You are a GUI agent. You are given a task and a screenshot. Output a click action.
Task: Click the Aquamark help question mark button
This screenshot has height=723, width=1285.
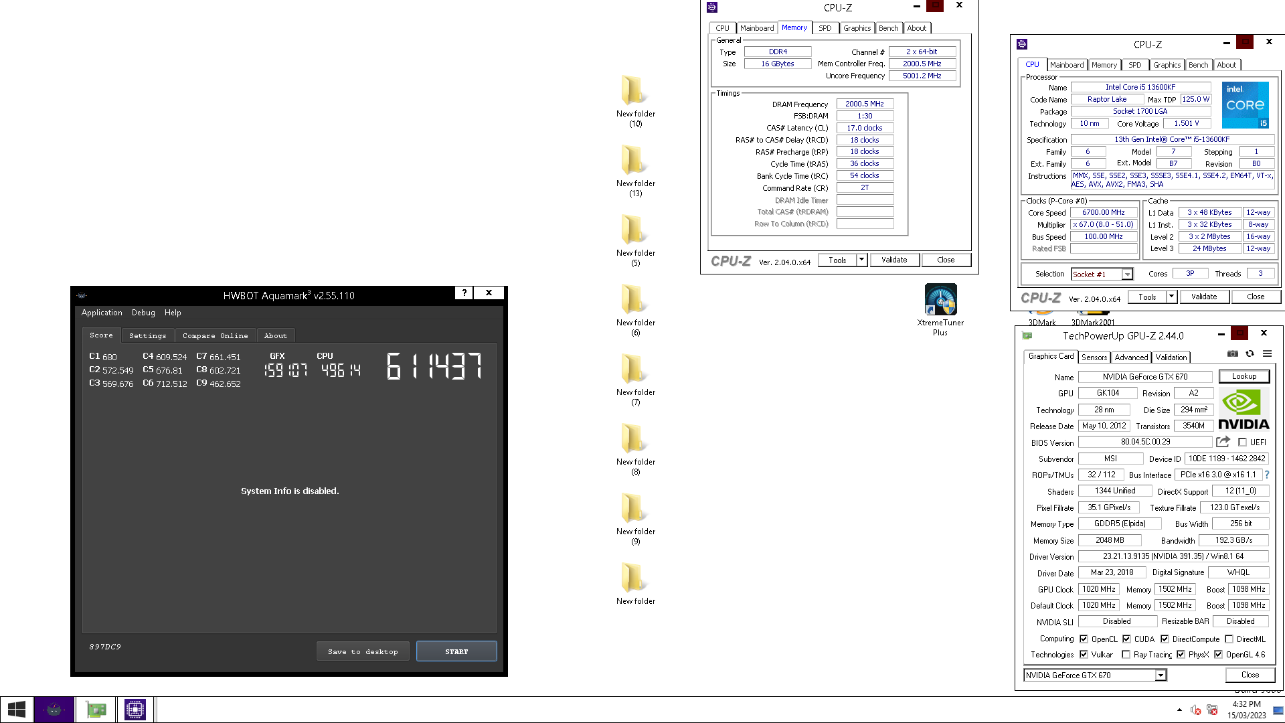464,293
